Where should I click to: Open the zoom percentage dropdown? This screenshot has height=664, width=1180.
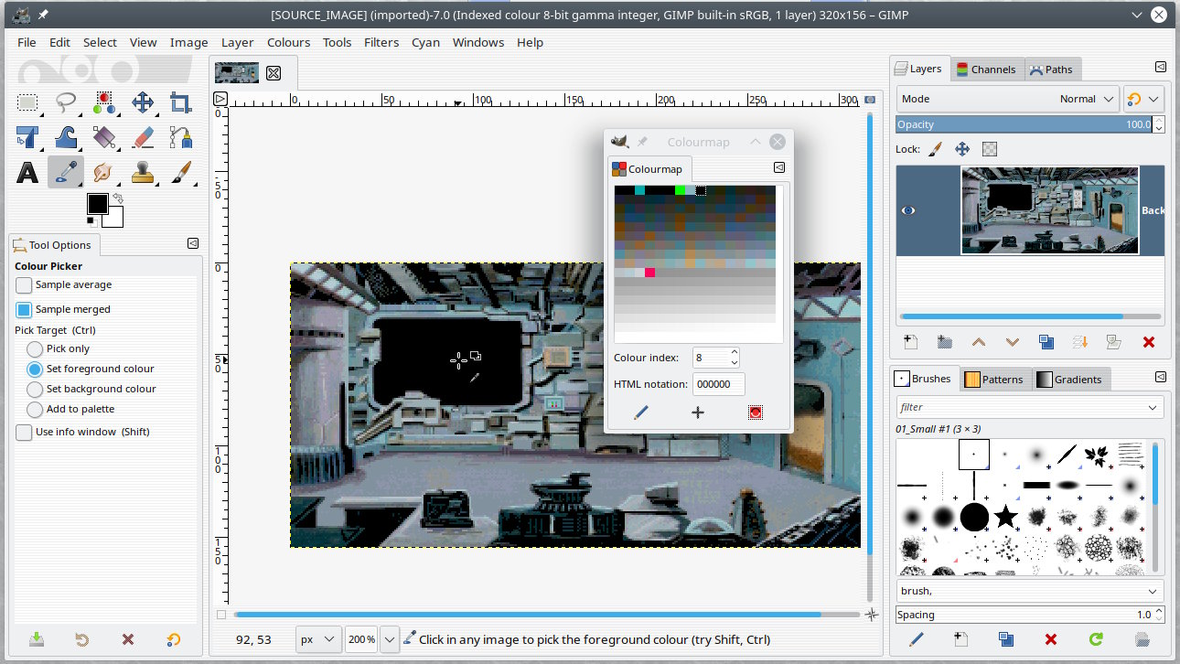(390, 639)
